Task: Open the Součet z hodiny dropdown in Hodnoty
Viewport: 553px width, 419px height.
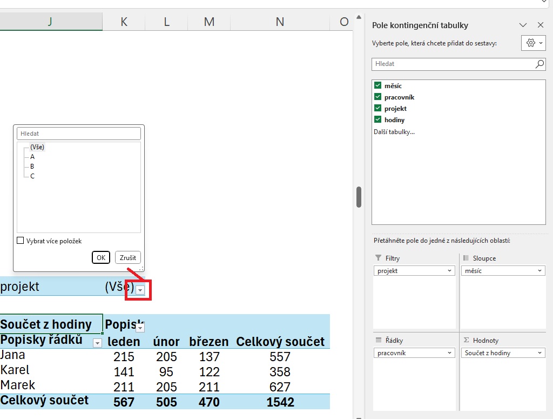Action: click(539, 353)
